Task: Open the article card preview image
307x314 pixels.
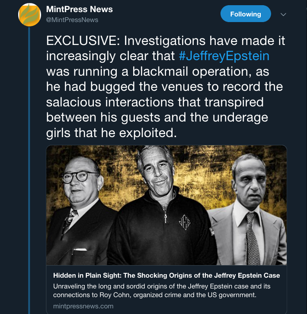Action: tap(166, 205)
